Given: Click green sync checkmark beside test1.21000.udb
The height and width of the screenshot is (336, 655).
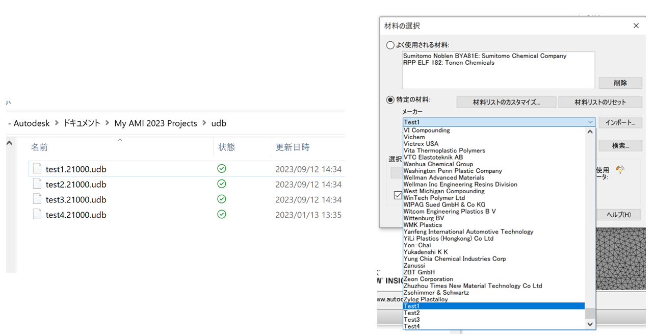Looking at the screenshot, I should pyautogui.click(x=221, y=168).
